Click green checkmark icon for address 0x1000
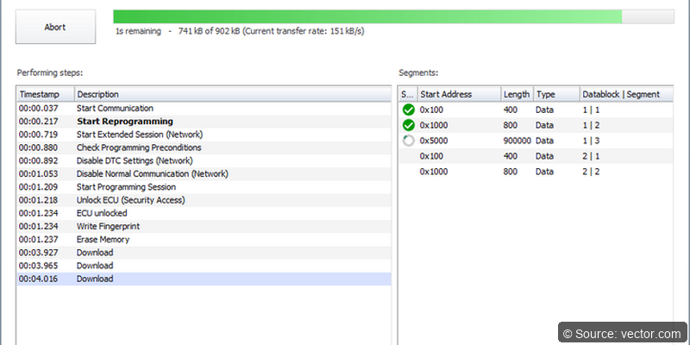The height and width of the screenshot is (345, 690). coord(408,125)
